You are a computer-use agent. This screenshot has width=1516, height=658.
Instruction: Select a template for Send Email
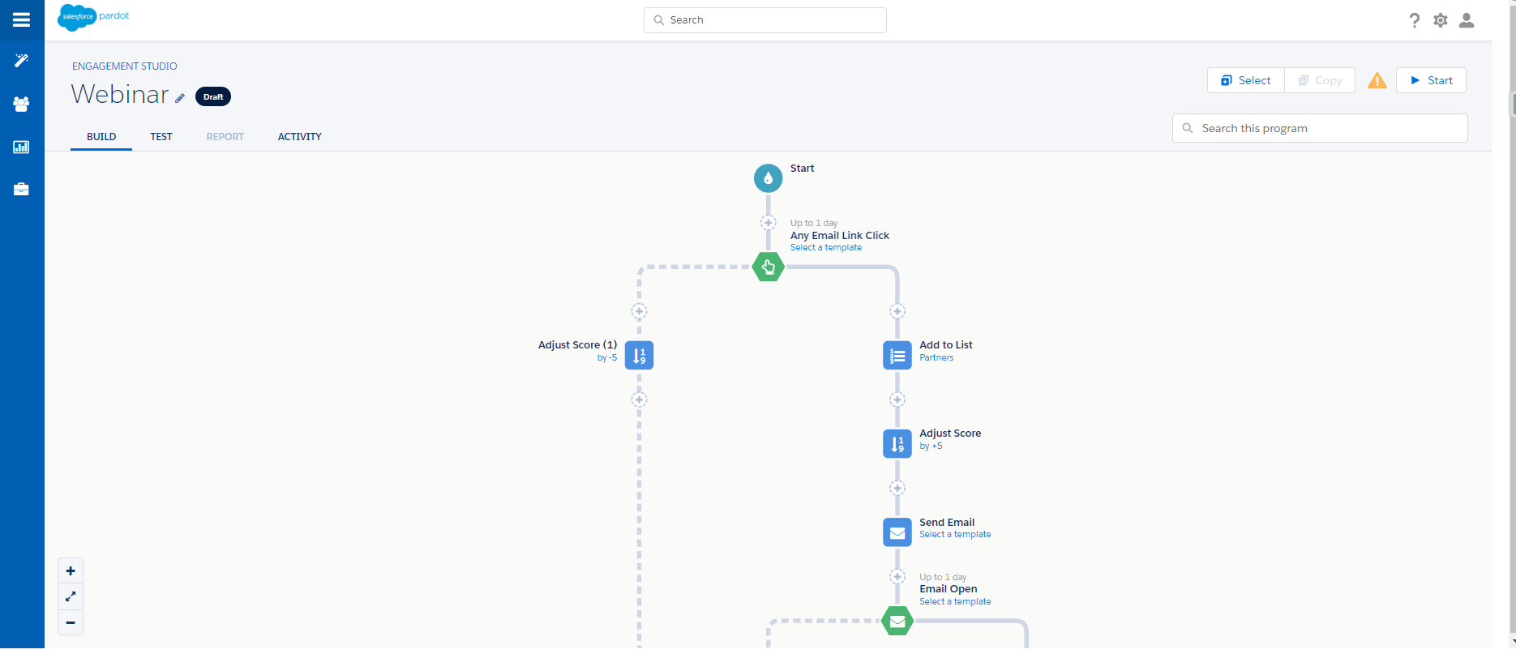pos(955,535)
